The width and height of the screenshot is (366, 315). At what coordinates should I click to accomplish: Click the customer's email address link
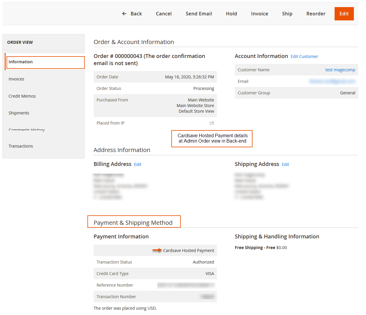(332, 81)
